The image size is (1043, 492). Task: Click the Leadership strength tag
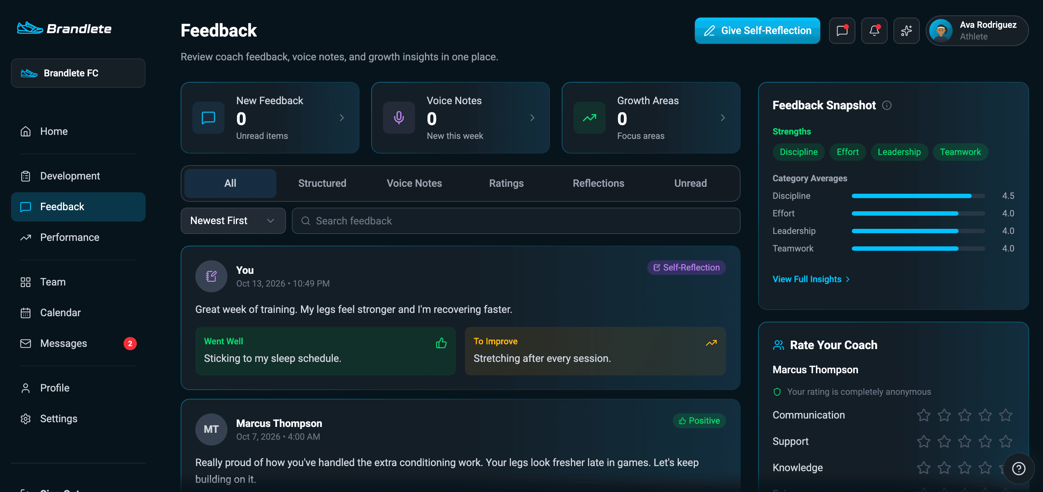click(899, 152)
